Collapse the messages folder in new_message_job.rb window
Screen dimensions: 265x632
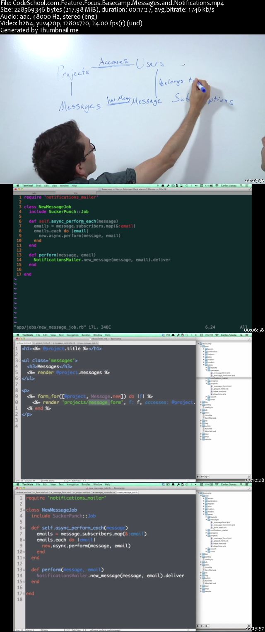pos(206,520)
